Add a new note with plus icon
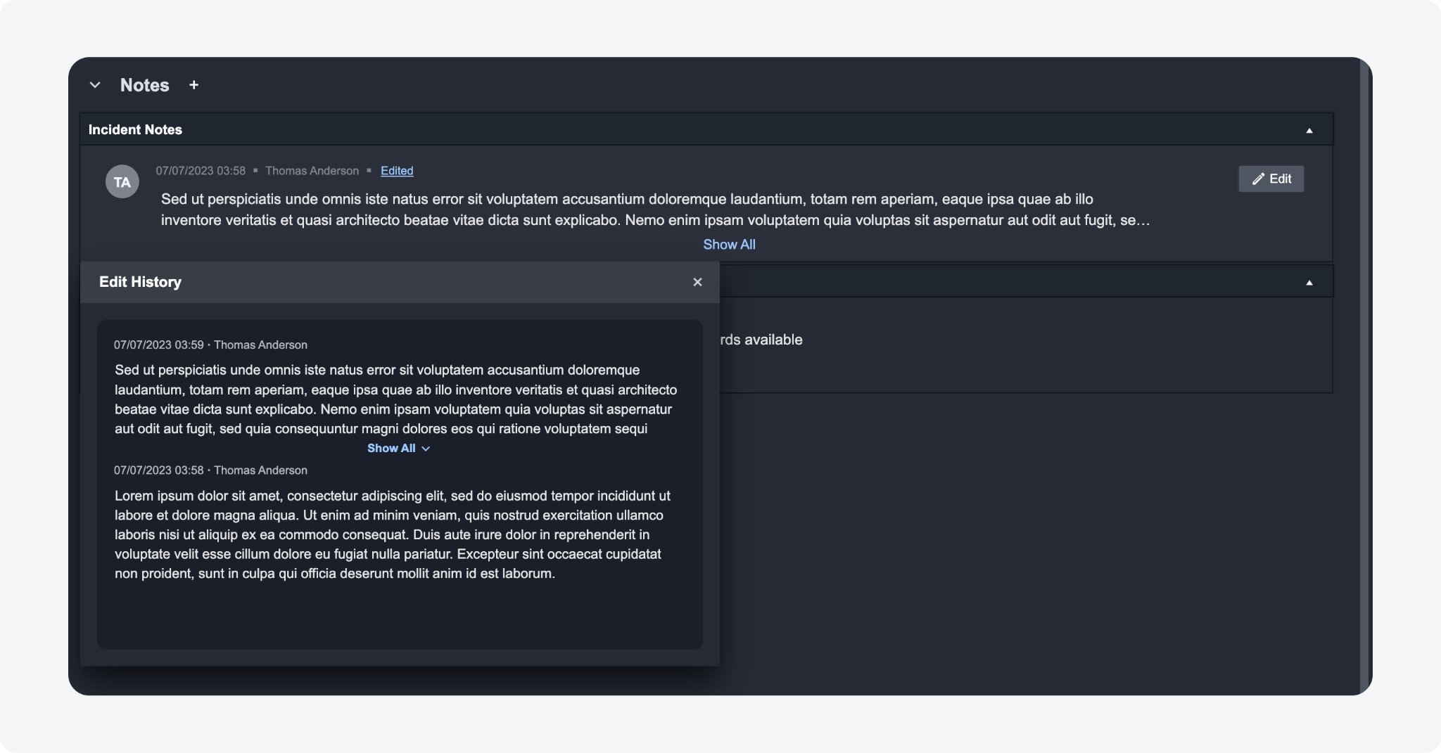This screenshot has width=1441, height=753. (x=193, y=85)
